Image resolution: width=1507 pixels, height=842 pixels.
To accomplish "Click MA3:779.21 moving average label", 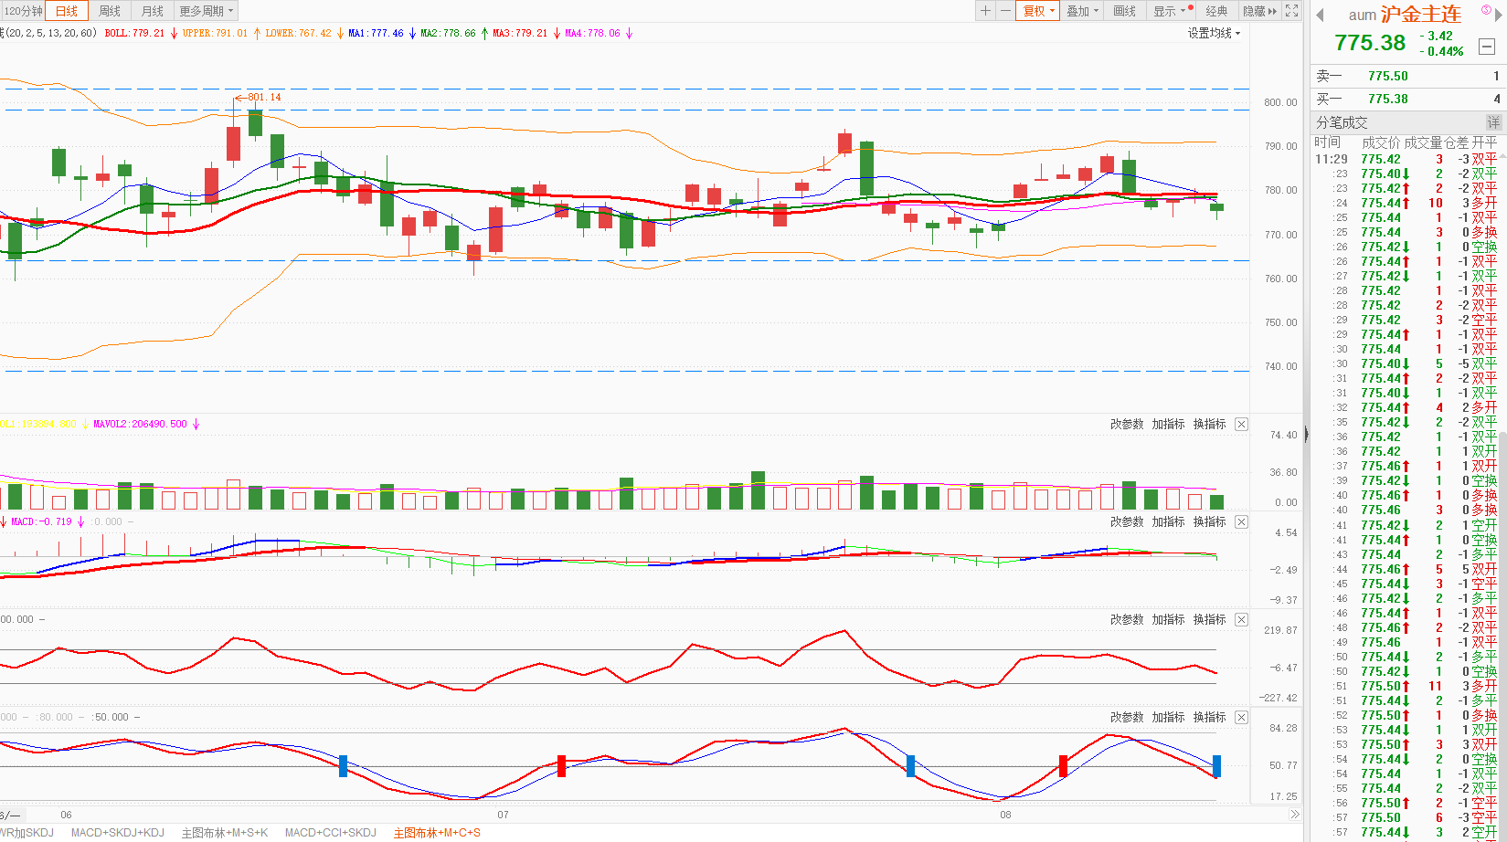I will (x=520, y=33).
